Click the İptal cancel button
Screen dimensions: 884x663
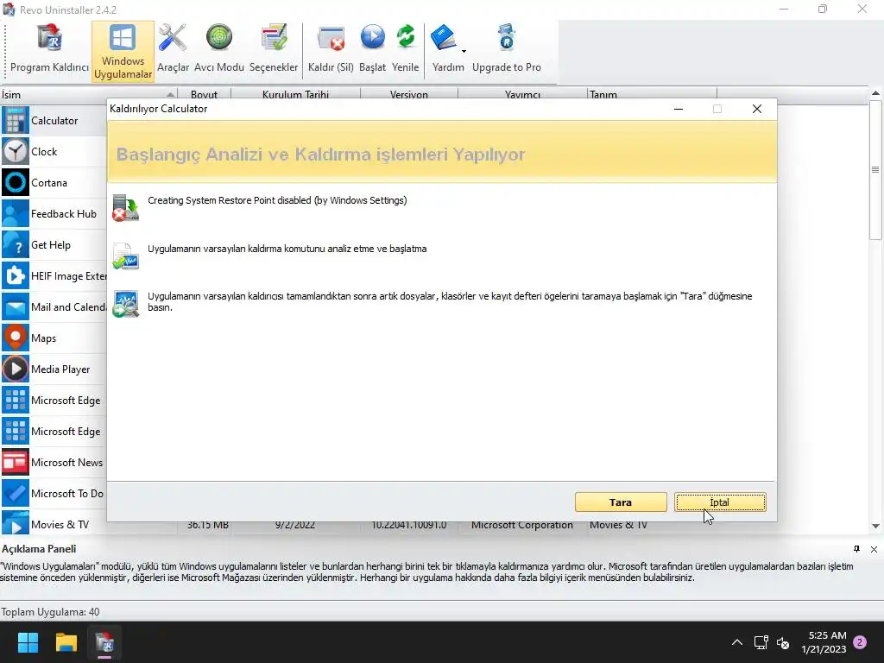[x=720, y=502]
